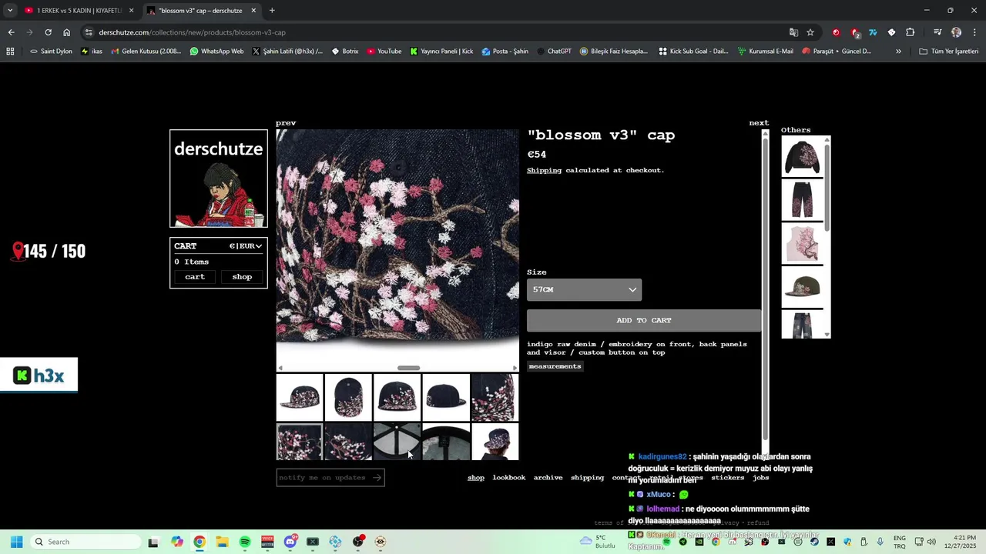This screenshot has width=986, height=554.
Task: Open the green cap in Others
Action: (x=802, y=286)
